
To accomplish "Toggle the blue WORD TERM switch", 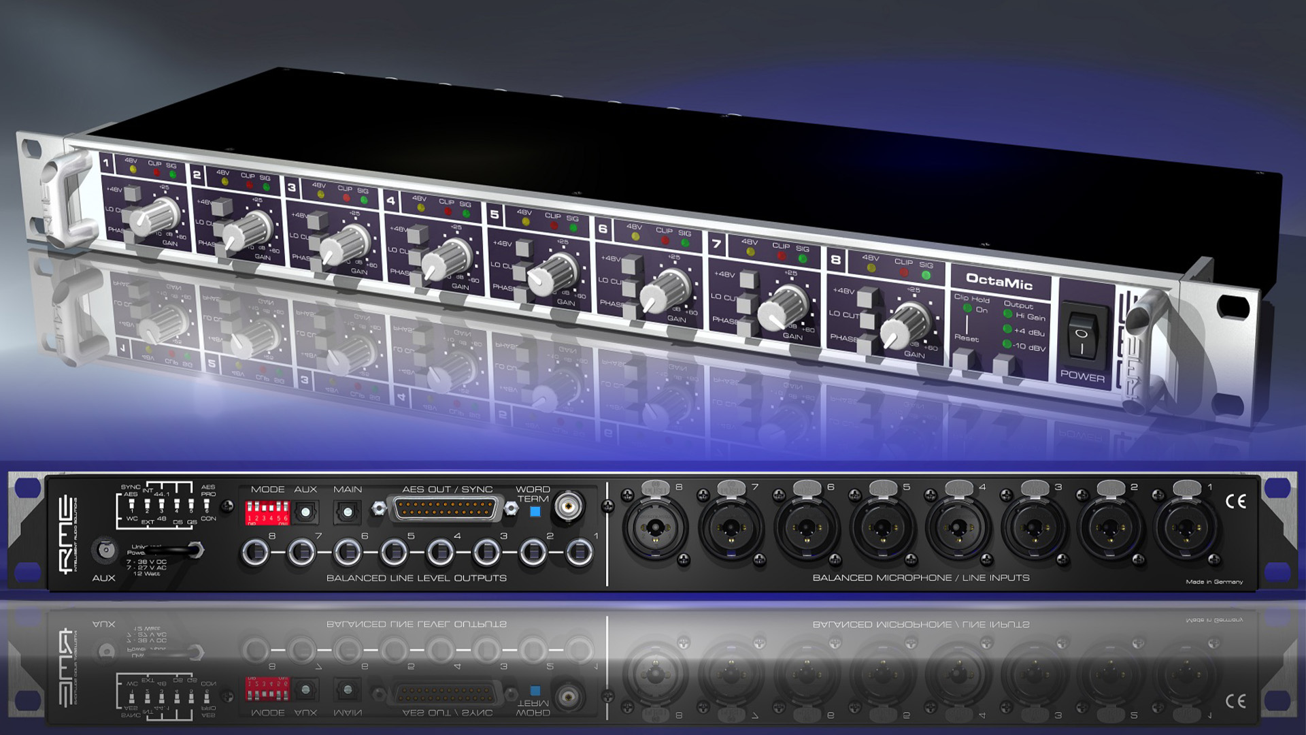I will (535, 511).
